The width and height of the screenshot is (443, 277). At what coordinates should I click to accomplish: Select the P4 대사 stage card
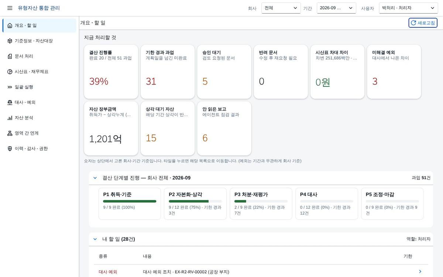[x=327, y=204]
